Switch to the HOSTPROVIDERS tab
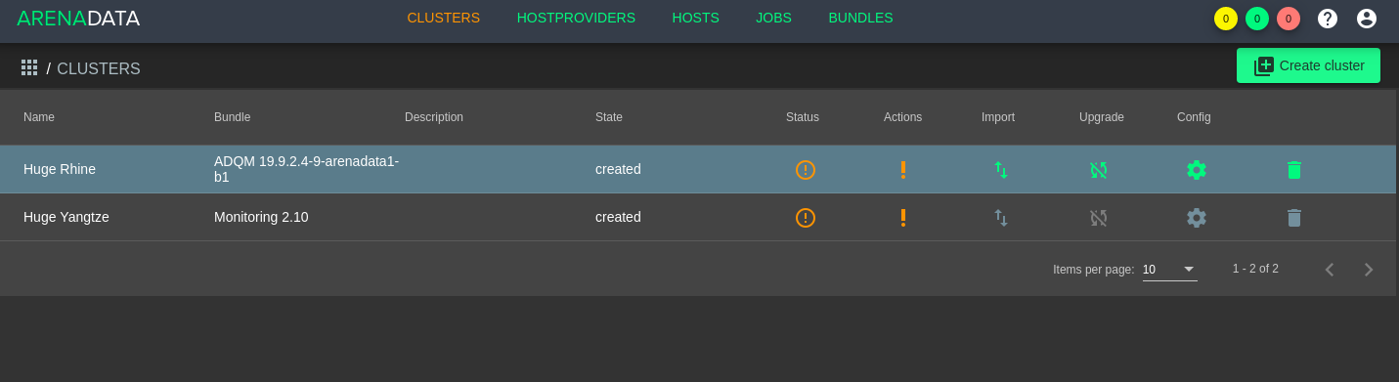The width and height of the screenshot is (1399, 382). pos(576,18)
